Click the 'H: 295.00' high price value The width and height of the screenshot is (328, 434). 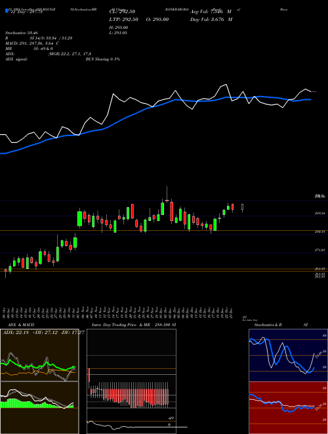119,28
